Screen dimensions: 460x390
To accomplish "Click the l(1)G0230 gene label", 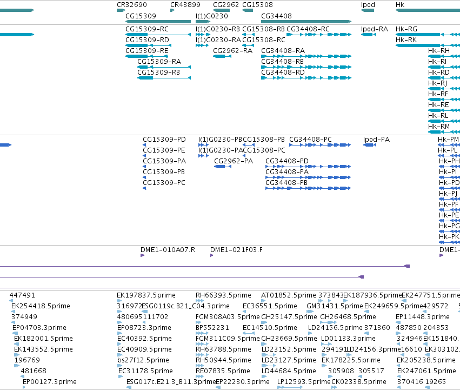I will (211, 16).
